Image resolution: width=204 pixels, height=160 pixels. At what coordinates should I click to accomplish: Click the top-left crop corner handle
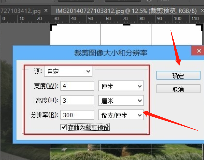click(x=53, y=27)
